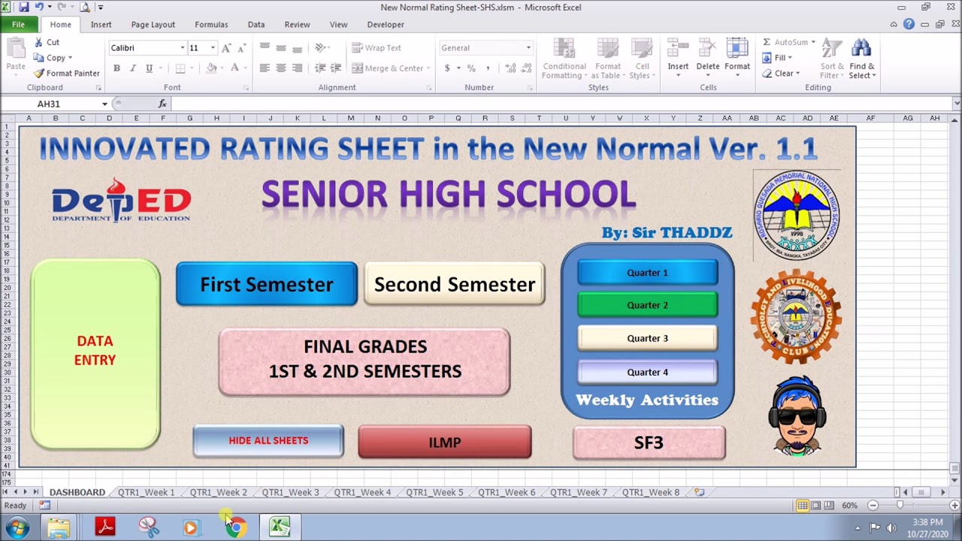Click the Increase Font Size icon
962x541 pixels.
click(226, 48)
